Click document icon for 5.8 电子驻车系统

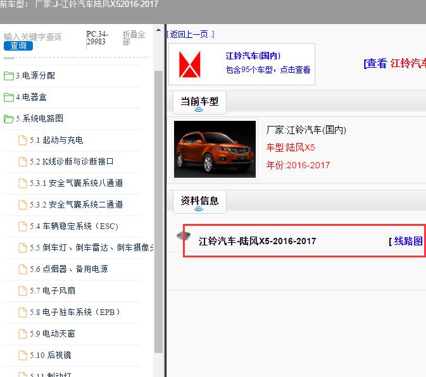point(23,312)
